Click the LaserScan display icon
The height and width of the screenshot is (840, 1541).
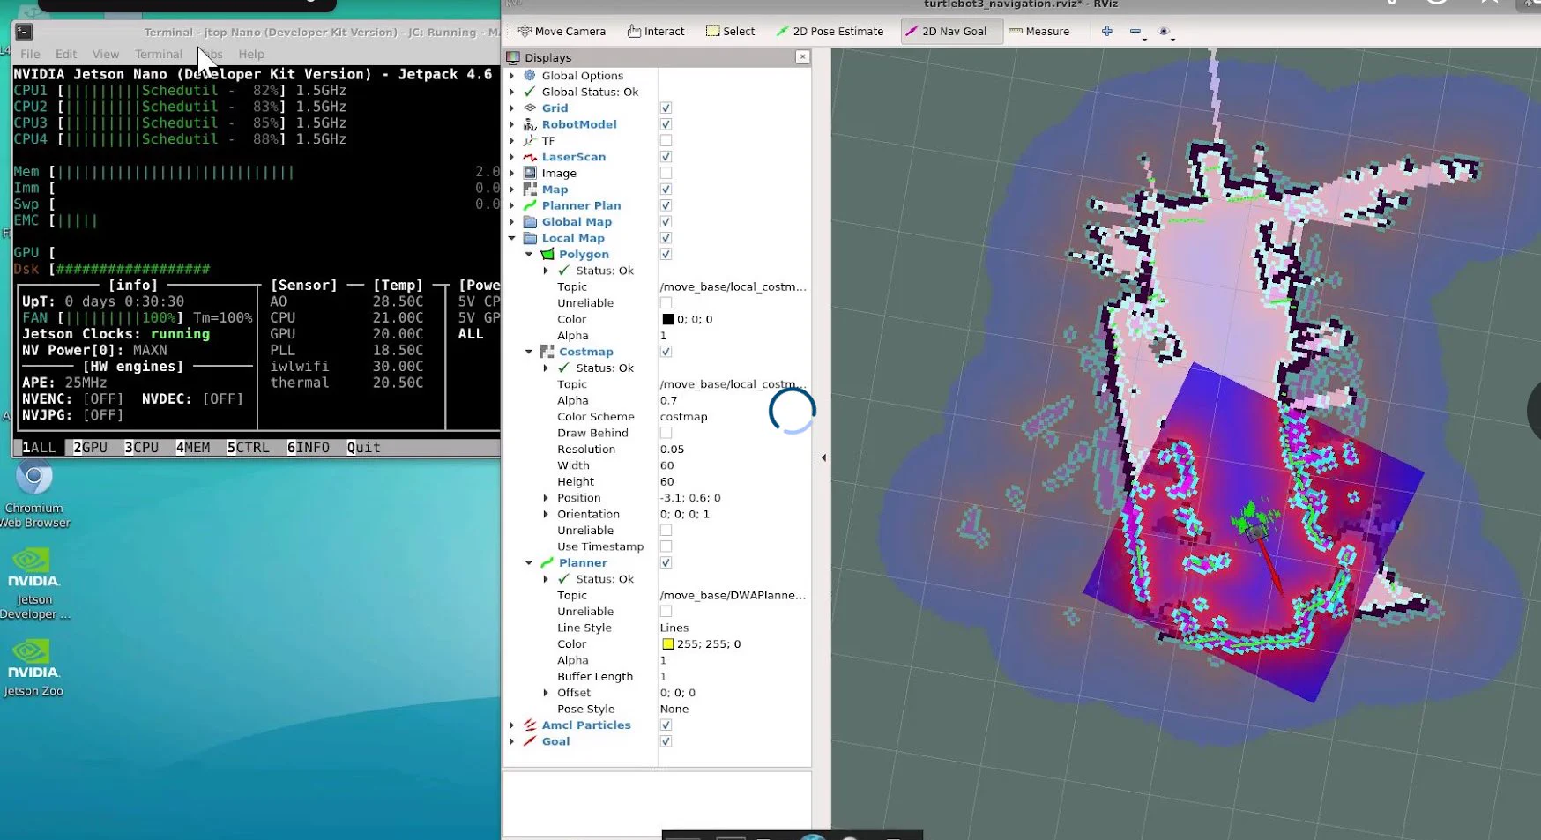click(530, 157)
